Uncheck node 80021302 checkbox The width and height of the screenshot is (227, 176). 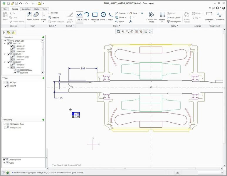[x=9, y=43]
